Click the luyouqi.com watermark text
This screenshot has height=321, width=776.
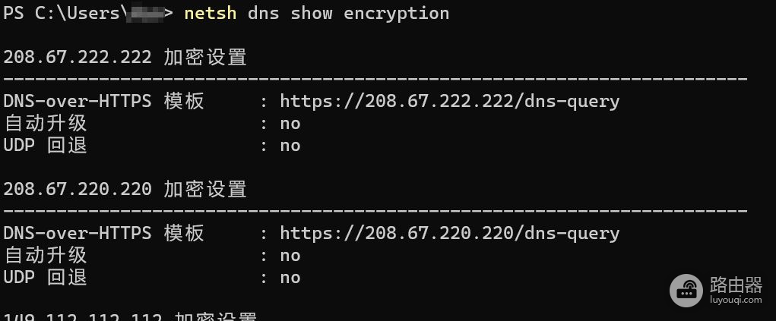735,300
